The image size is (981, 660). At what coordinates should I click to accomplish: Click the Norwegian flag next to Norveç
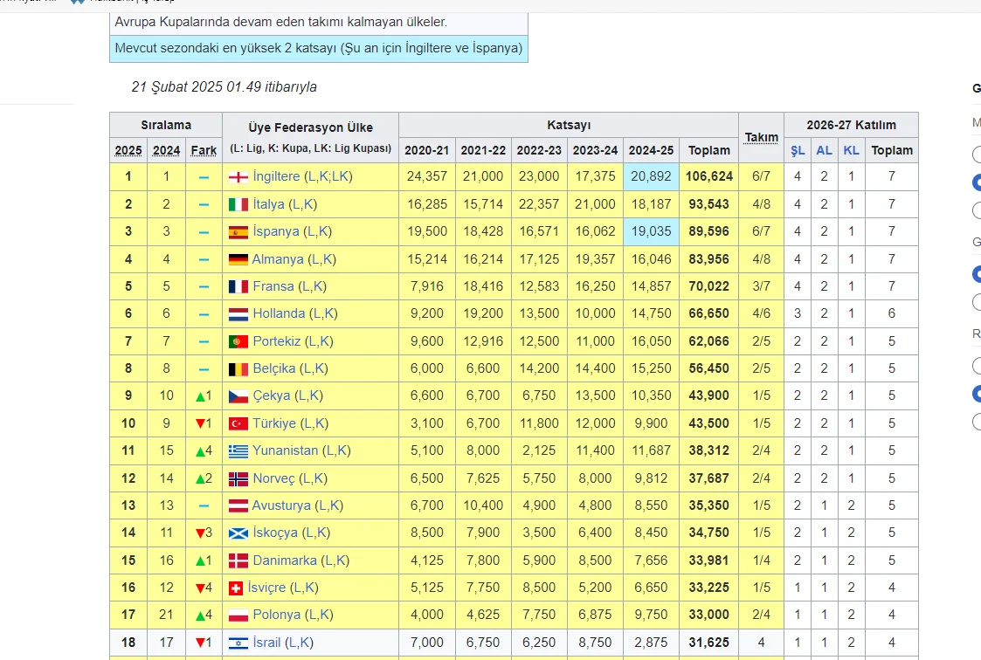click(x=238, y=478)
